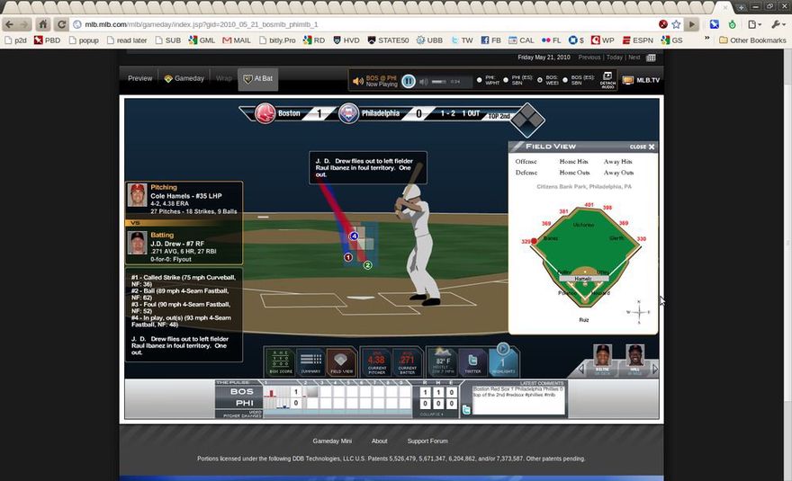Go to the Previous day link

589,58
